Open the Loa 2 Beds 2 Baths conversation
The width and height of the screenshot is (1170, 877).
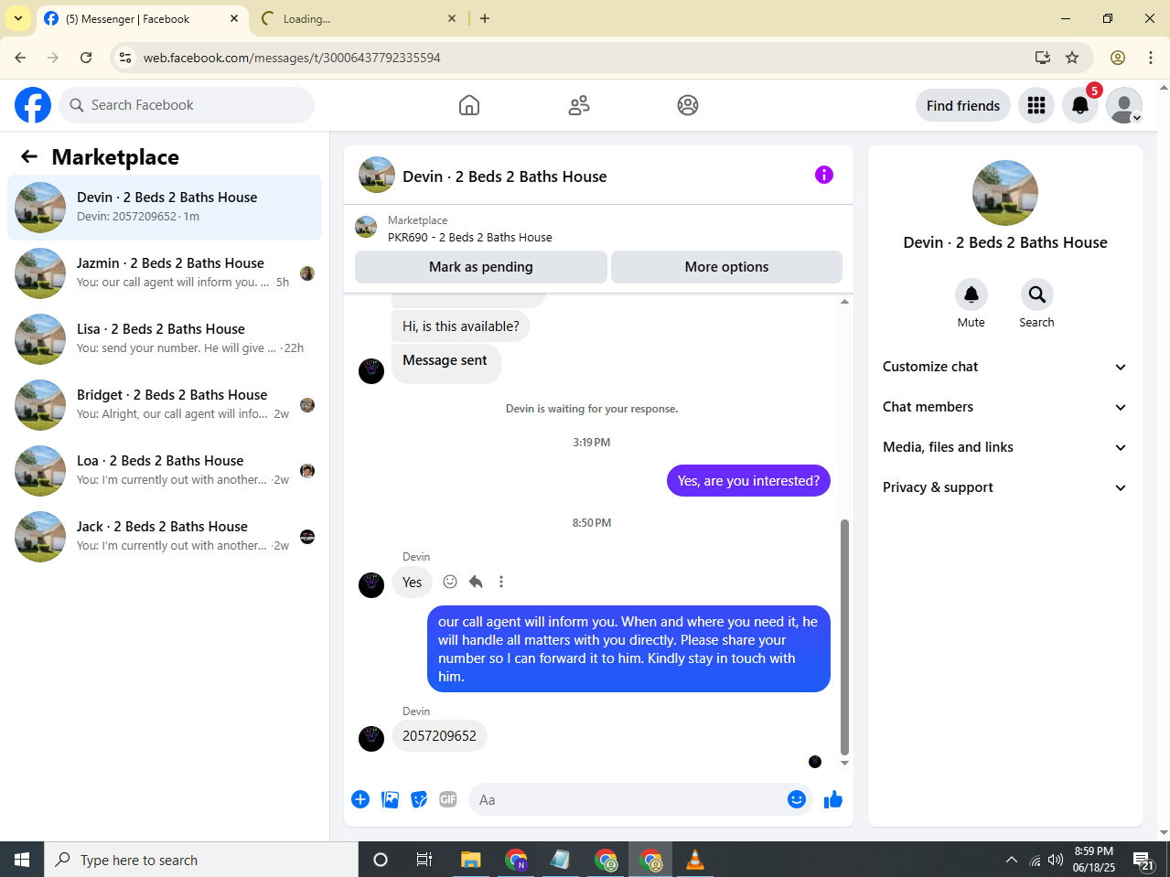[165, 471]
